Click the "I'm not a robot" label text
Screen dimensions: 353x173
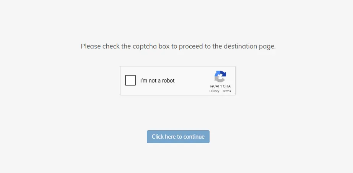157,81
